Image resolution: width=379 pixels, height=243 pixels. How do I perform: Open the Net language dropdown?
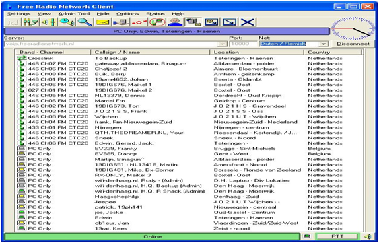pyautogui.click(x=323, y=44)
